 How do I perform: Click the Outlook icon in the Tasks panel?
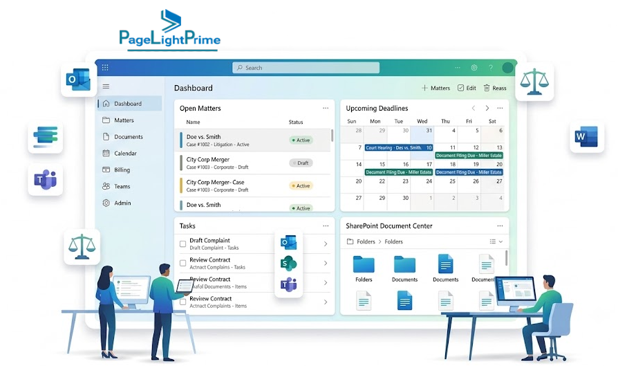click(x=288, y=242)
